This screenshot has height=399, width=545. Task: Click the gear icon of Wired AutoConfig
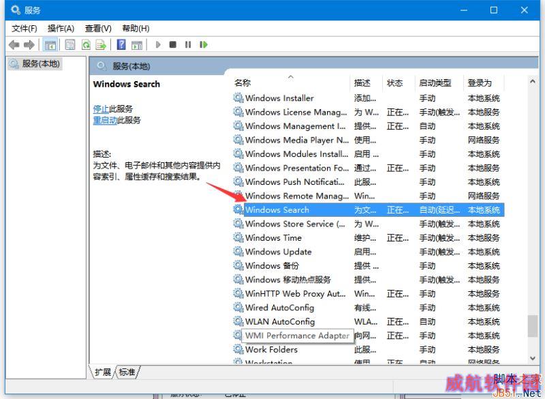coord(238,308)
